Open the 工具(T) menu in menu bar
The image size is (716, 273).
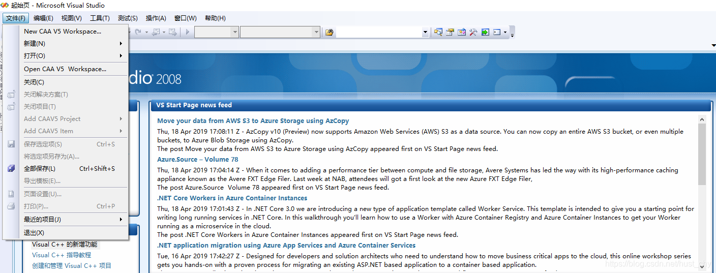point(100,18)
